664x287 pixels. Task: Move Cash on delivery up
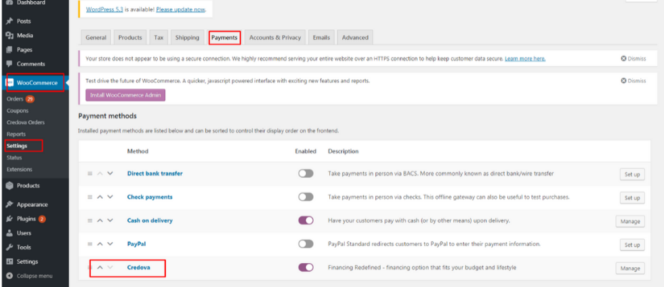coord(100,221)
